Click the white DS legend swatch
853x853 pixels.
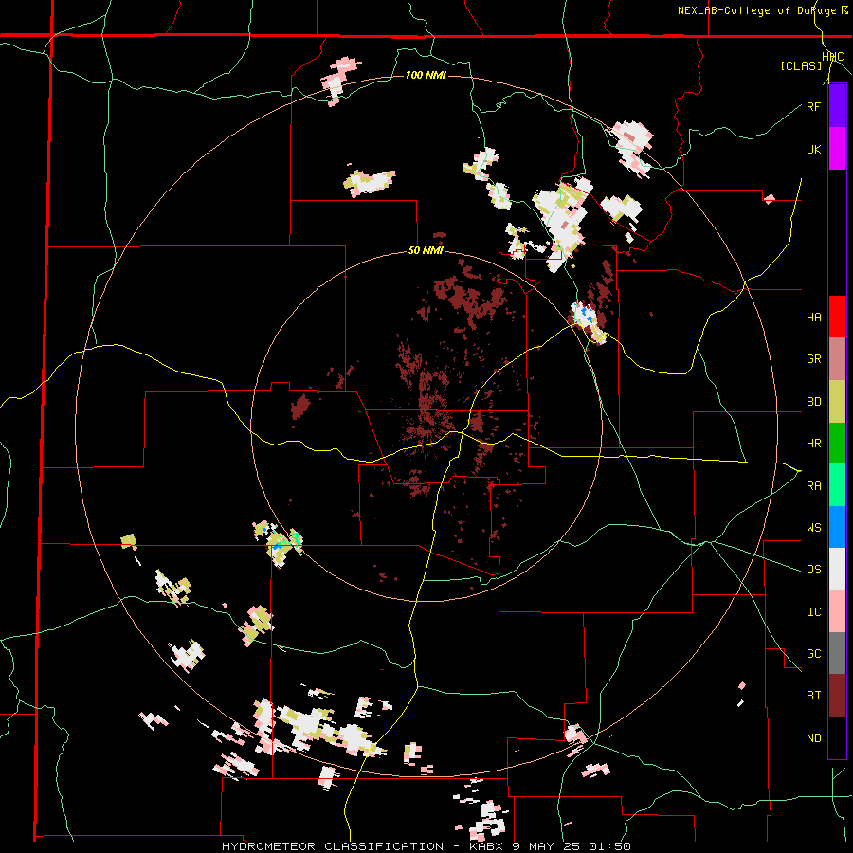pyautogui.click(x=837, y=569)
